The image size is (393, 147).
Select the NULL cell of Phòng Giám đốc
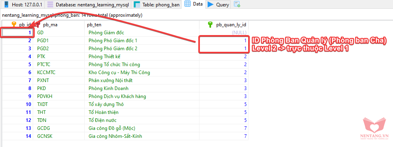224,33
